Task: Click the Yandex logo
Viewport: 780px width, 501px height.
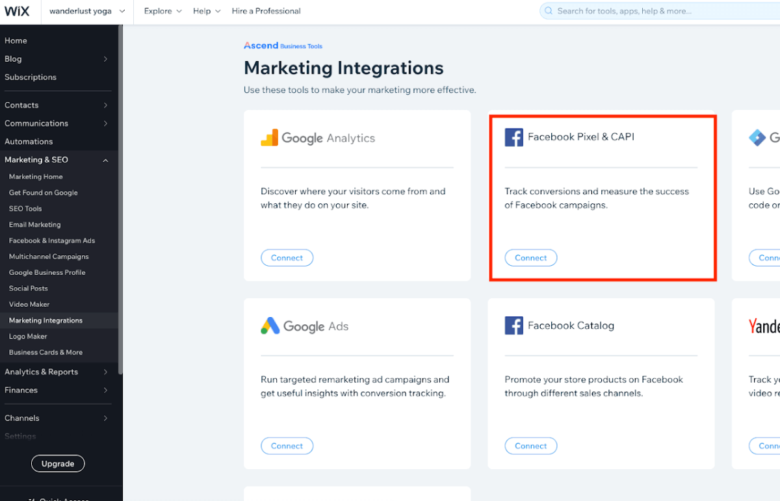Action: click(766, 326)
